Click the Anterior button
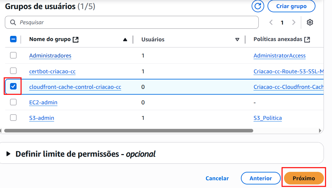332x188 pixels. coord(261,178)
